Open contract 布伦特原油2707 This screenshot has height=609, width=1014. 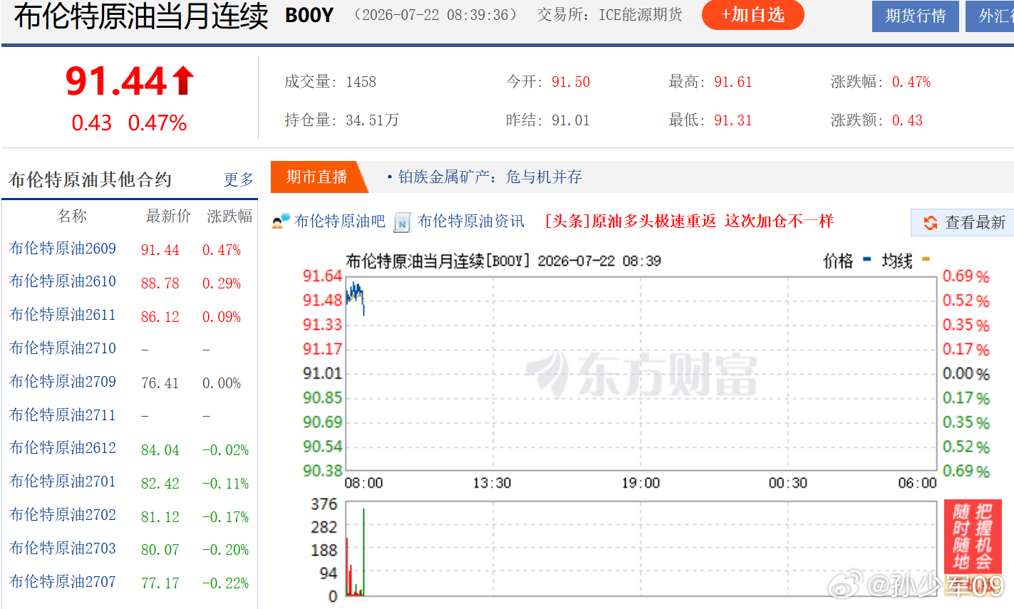point(63,582)
